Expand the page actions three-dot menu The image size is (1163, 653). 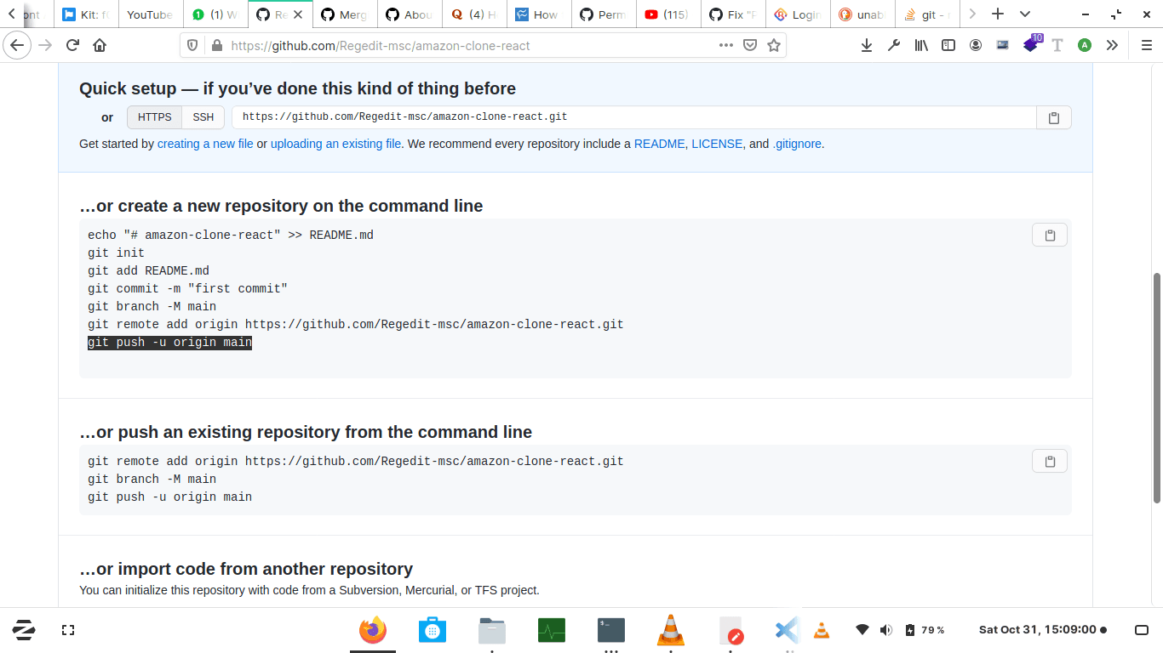(725, 46)
